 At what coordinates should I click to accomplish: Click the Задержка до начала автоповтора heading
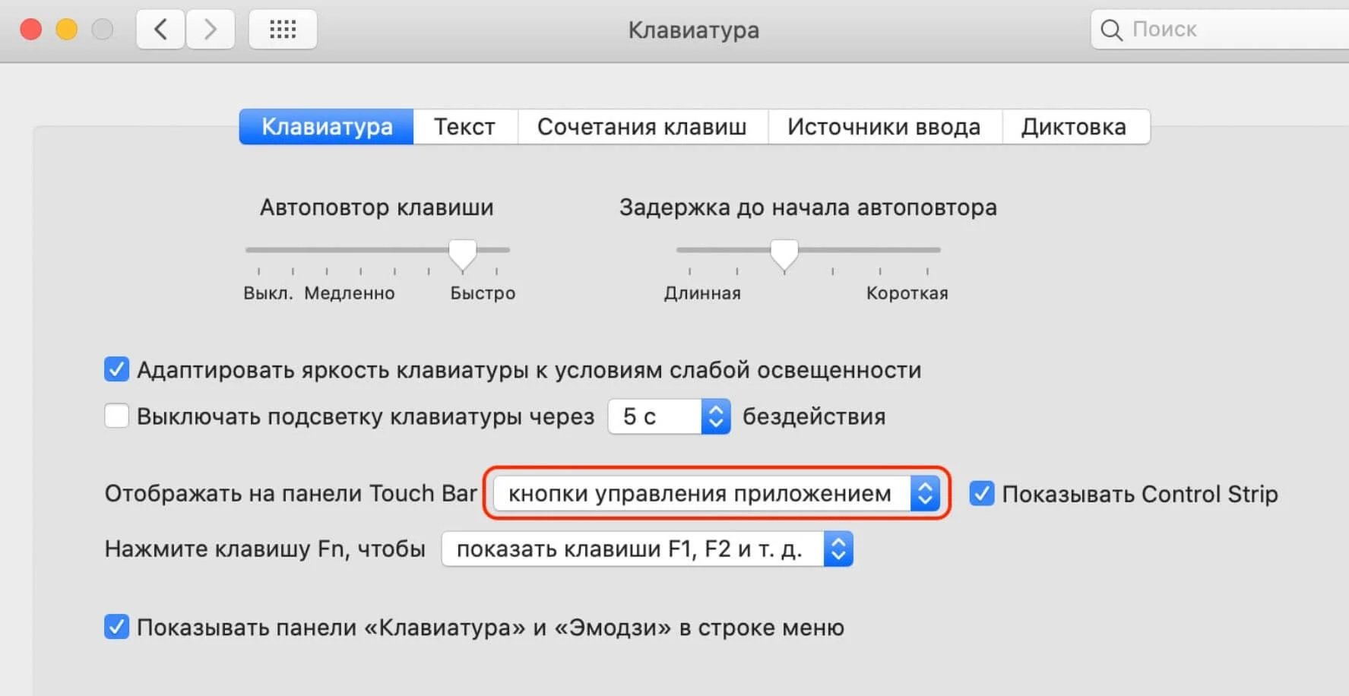(808, 207)
